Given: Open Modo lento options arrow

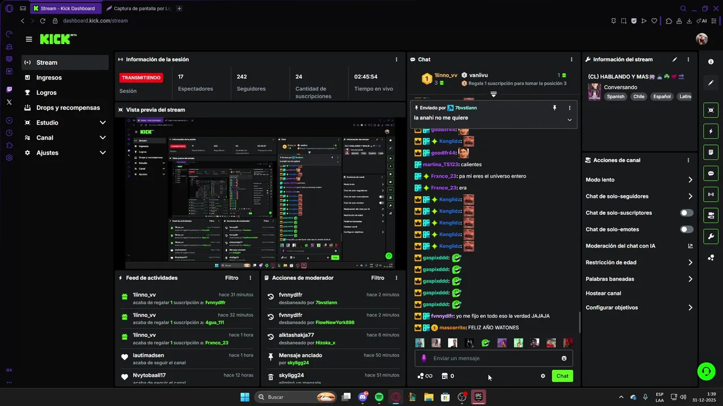Looking at the screenshot, I should pos(690,180).
